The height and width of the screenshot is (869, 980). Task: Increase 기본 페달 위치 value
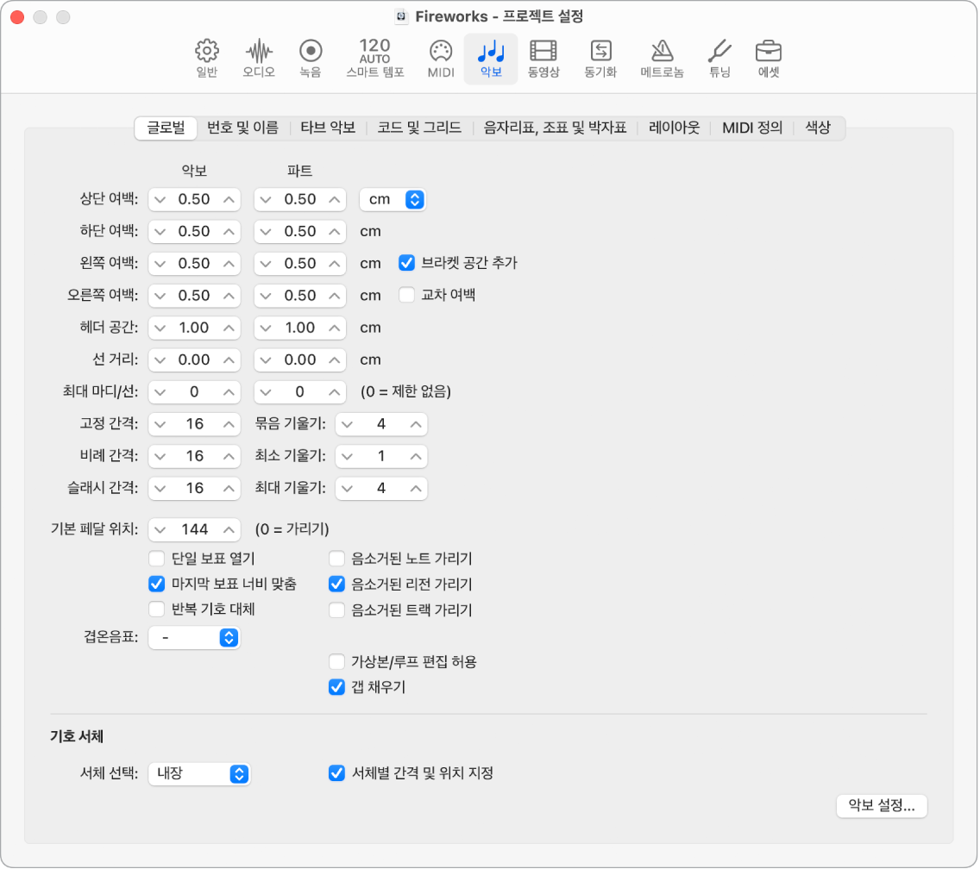[229, 530]
